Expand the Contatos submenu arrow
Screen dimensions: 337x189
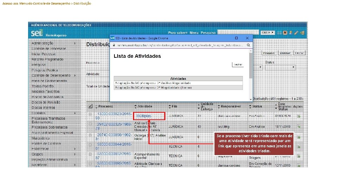pos(75,113)
